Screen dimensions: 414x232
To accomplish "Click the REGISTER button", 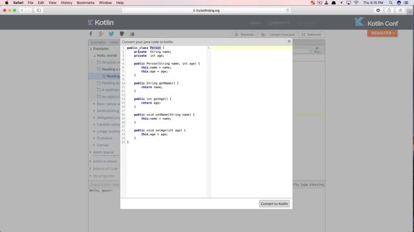I will point(382,33).
